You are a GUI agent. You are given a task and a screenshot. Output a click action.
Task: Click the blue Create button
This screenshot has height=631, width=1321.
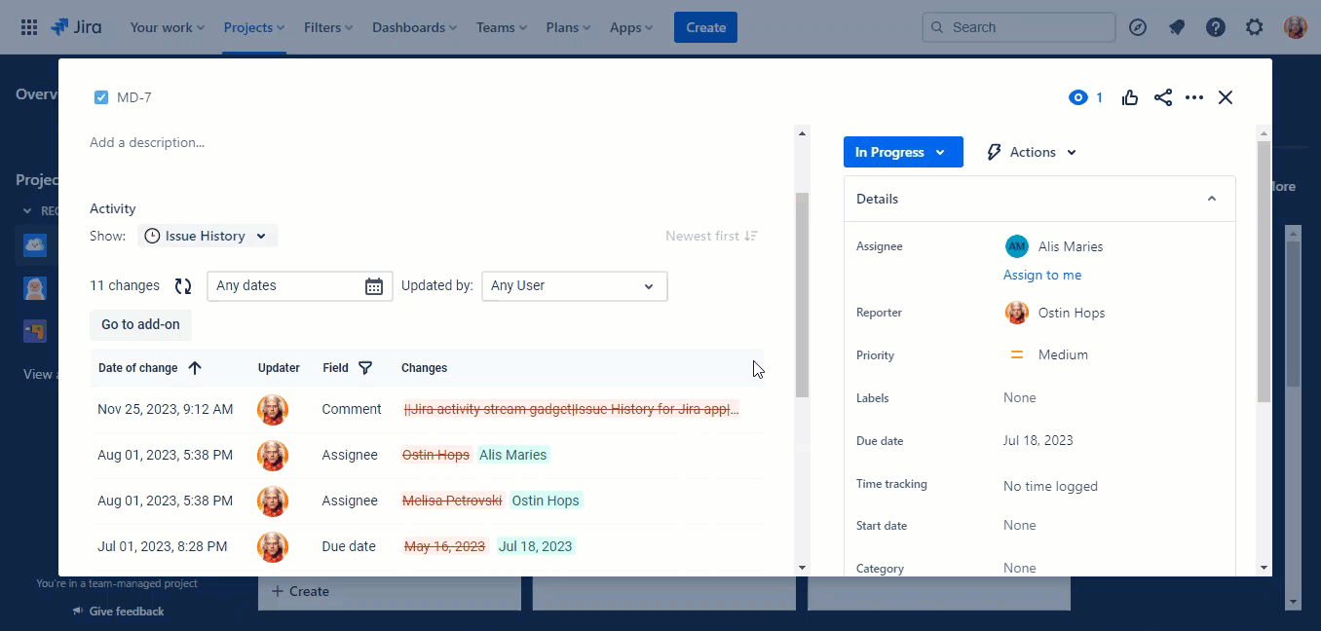(x=705, y=27)
